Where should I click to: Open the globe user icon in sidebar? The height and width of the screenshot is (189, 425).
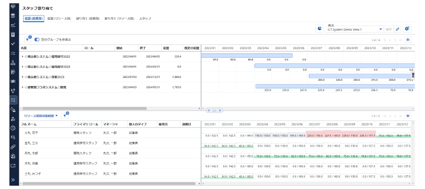[x=13, y=156]
